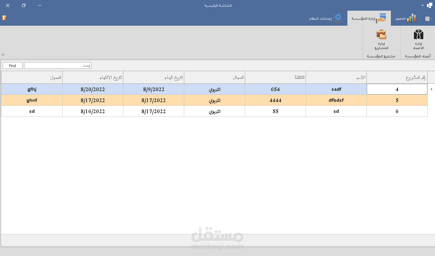Sort by تاريخ الانتهاء column header
Screen dimensions: 435x256
(93, 77)
